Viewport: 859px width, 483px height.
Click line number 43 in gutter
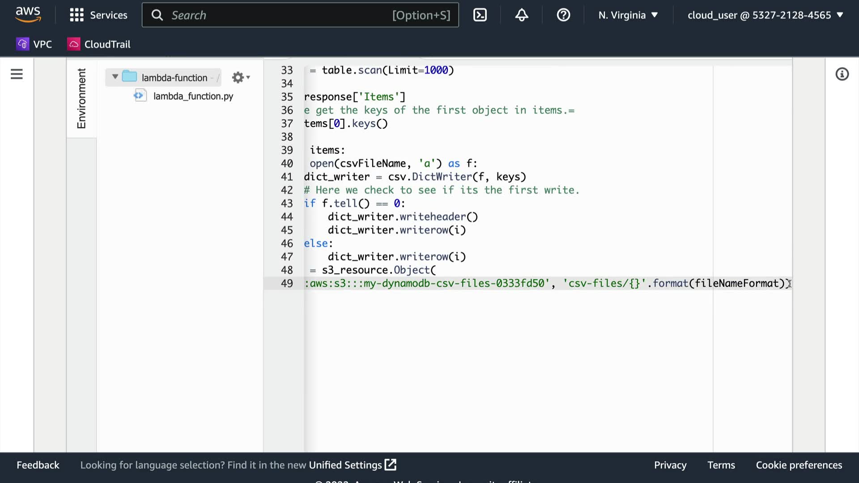[287, 203]
